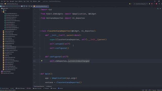Screen dimensions: 162x91
Task: Open the View menu
Action: pyautogui.click(x=8, y=1)
